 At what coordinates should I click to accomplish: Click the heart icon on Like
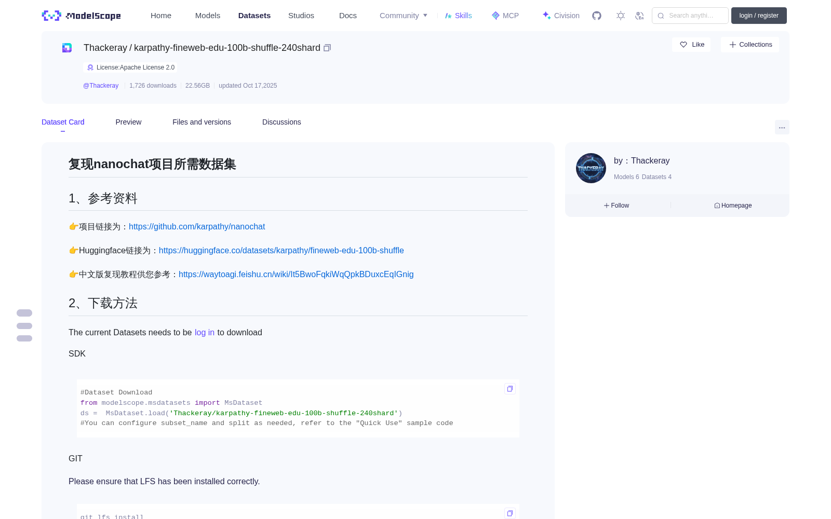click(x=683, y=45)
